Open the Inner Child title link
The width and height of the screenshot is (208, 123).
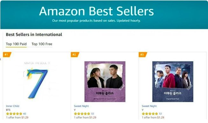point(13,106)
